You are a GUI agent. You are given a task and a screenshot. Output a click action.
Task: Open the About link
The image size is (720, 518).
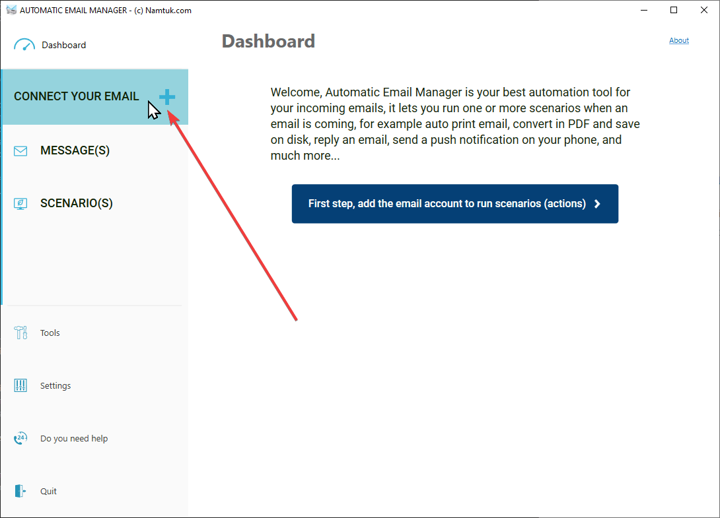click(678, 40)
